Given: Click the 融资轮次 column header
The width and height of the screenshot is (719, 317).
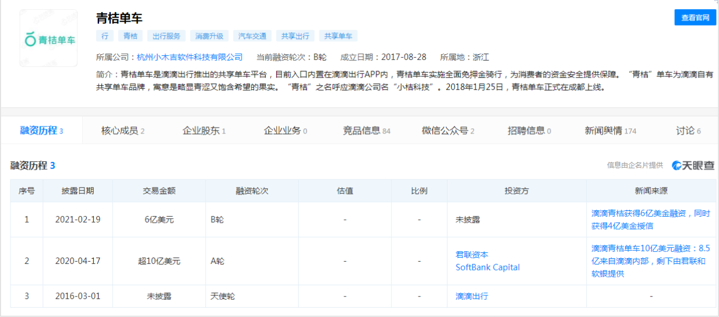Looking at the screenshot, I should (252, 191).
